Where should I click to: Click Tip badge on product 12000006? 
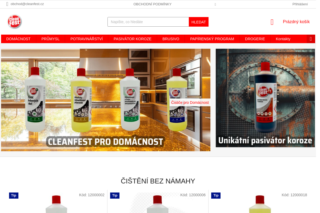(115, 195)
